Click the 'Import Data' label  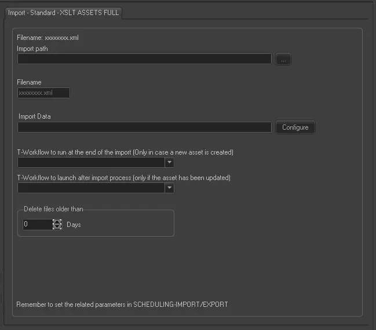35,116
